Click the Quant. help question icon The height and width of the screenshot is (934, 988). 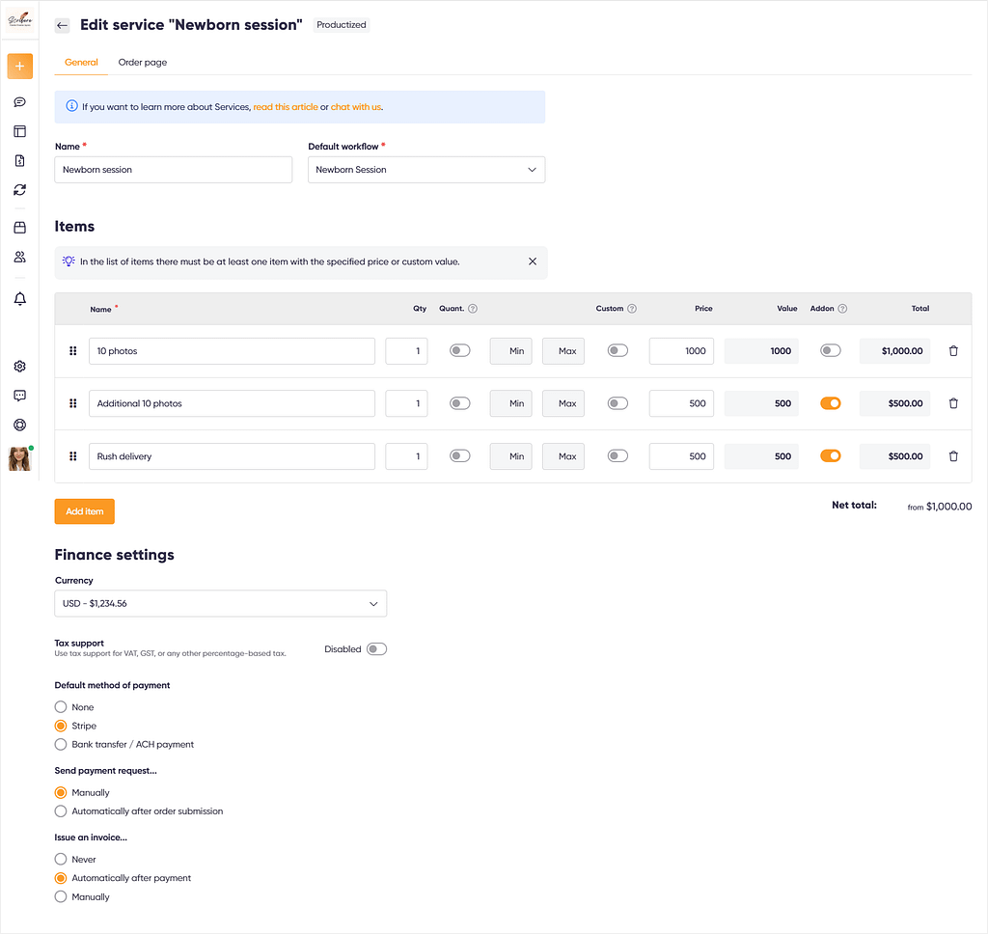tap(473, 309)
